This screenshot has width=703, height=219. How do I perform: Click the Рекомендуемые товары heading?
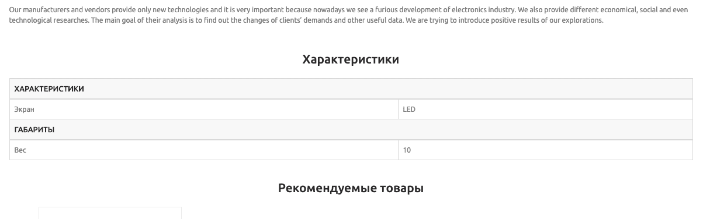point(351,189)
